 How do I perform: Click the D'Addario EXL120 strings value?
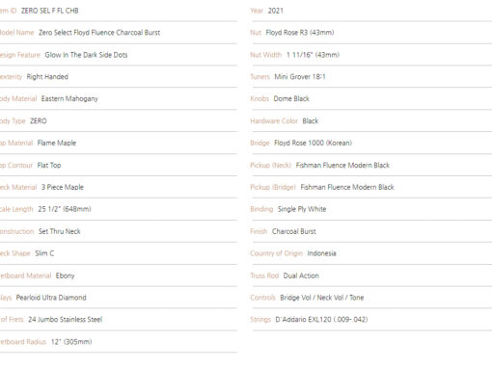click(x=321, y=320)
